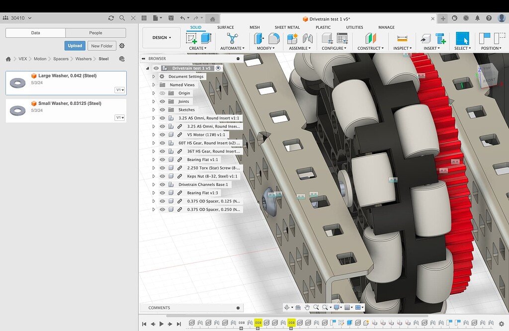Expand the Sketches folder in the browser
509x331 pixels.
[x=154, y=109]
